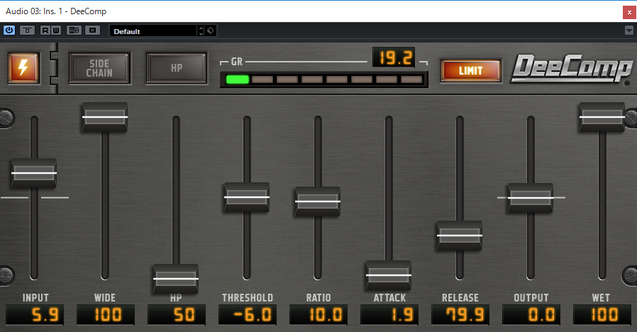Click the WIDE value field 100
637x332 pixels.
pos(106,314)
